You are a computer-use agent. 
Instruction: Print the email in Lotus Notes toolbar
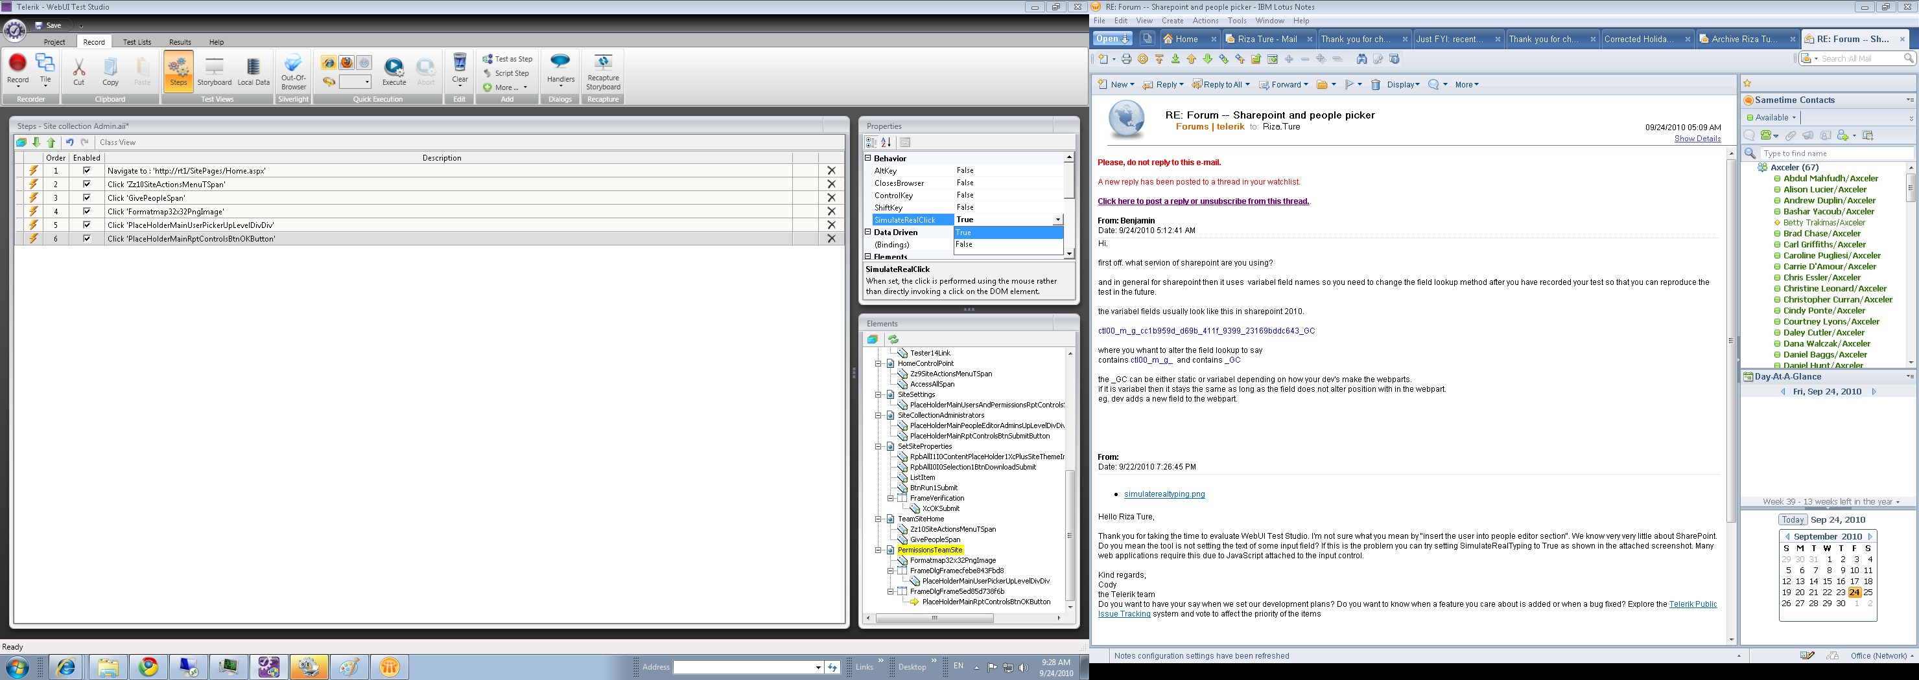(1126, 59)
